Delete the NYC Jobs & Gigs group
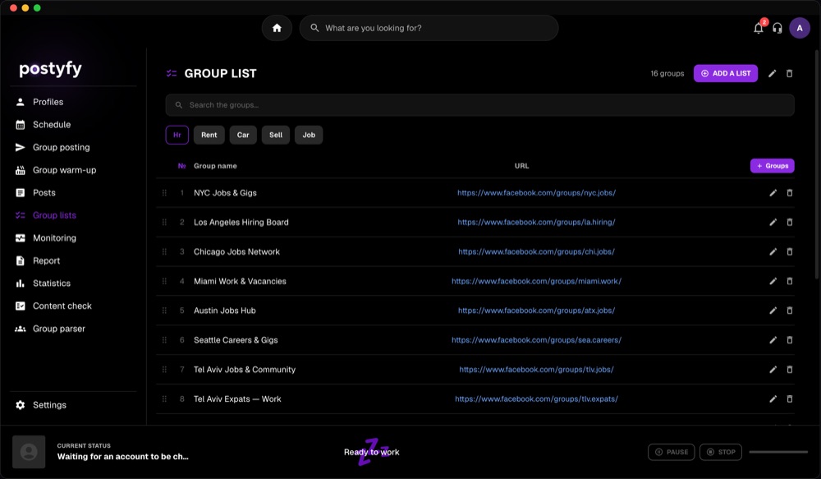The height and width of the screenshot is (479, 821). [790, 193]
